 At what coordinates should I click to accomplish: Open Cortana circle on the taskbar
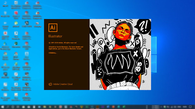click(x=13, y=107)
